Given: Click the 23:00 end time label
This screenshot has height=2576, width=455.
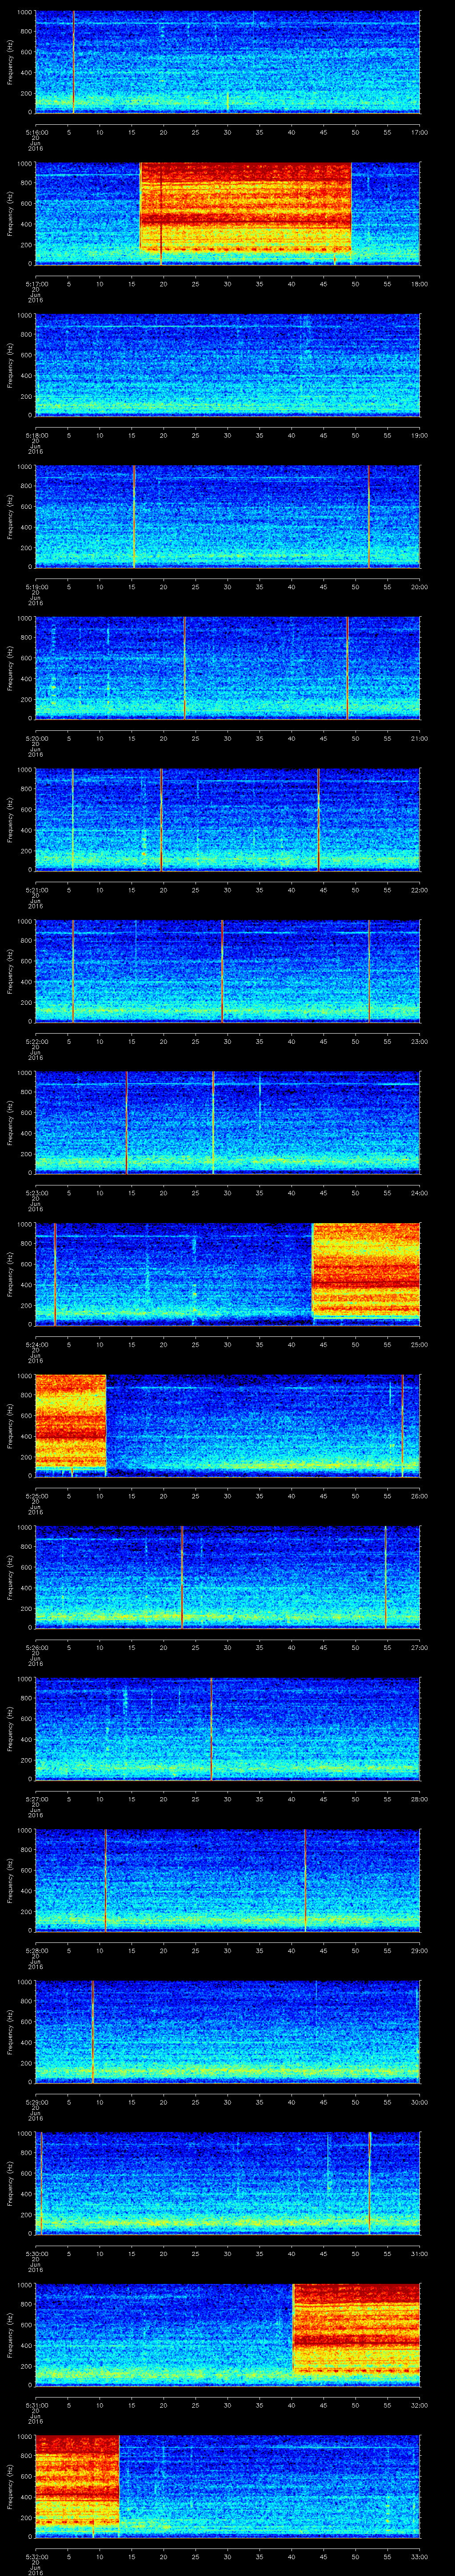Looking at the screenshot, I should pos(419,1041).
